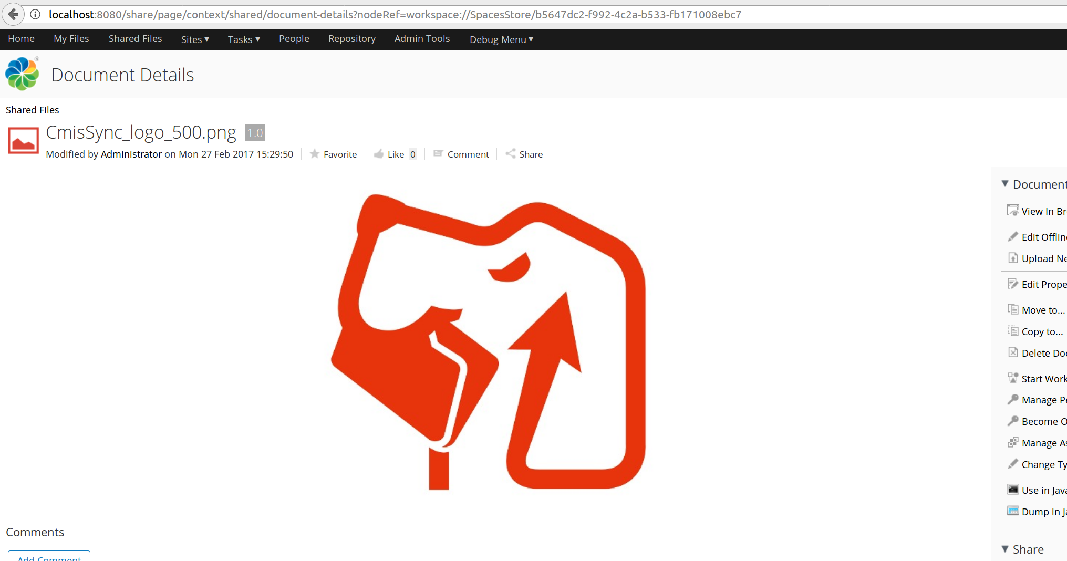Click the Comments section heading
The width and height of the screenshot is (1067, 561).
point(35,532)
